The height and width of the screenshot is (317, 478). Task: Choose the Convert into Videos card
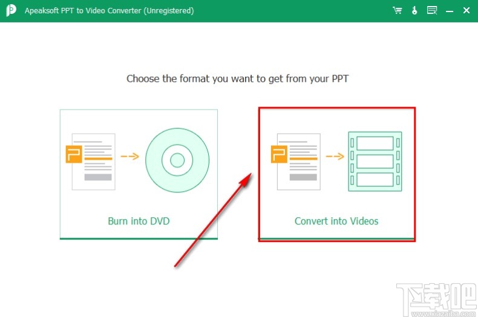tap(337, 174)
